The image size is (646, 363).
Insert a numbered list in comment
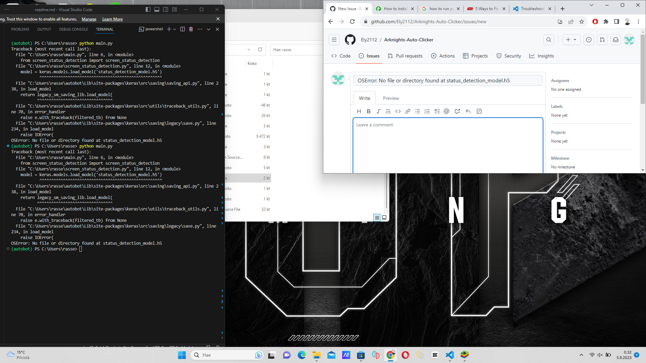tap(427, 111)
